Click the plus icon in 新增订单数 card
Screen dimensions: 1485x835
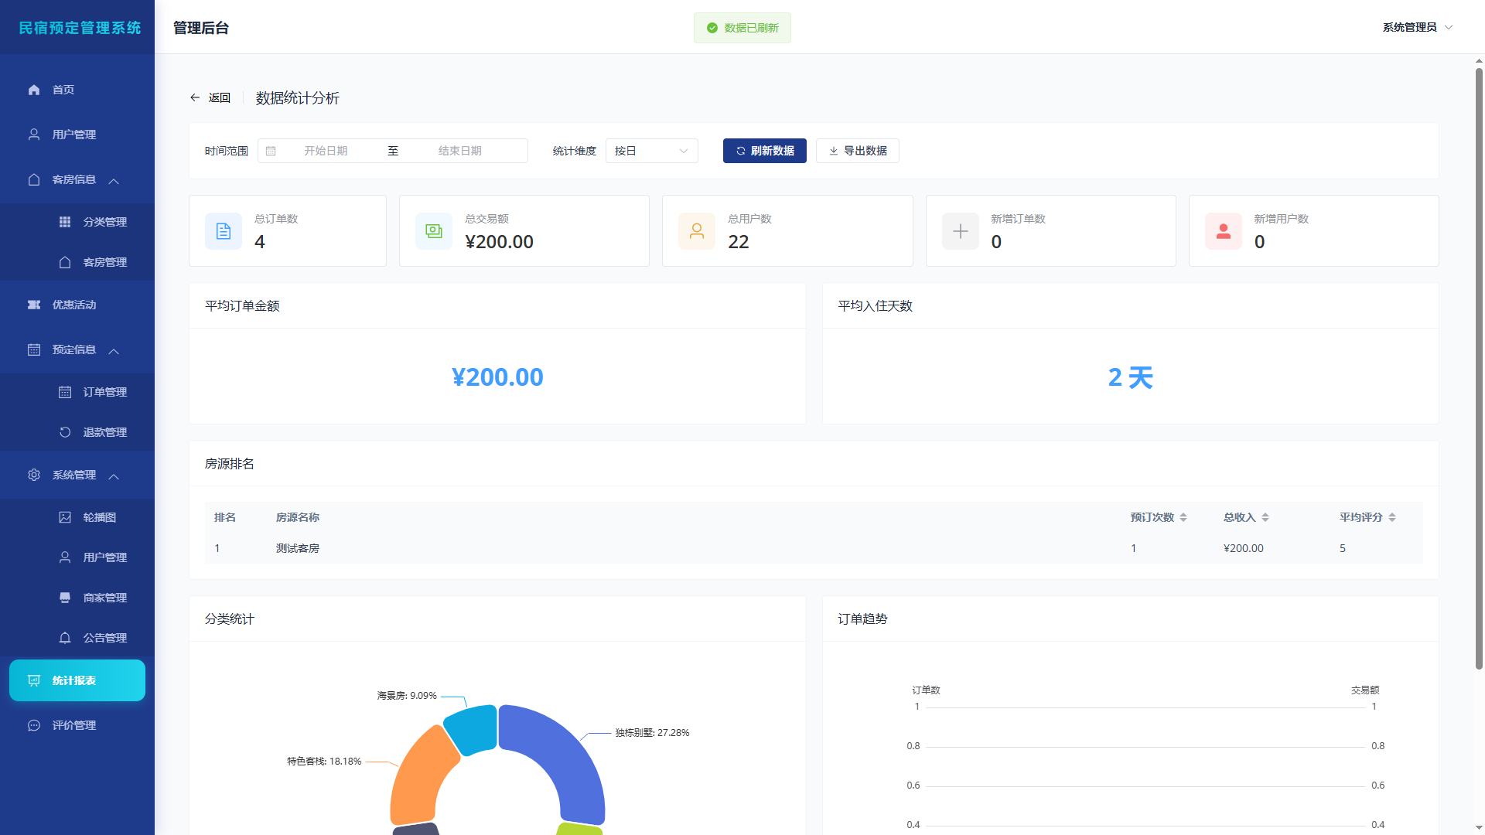961,231
